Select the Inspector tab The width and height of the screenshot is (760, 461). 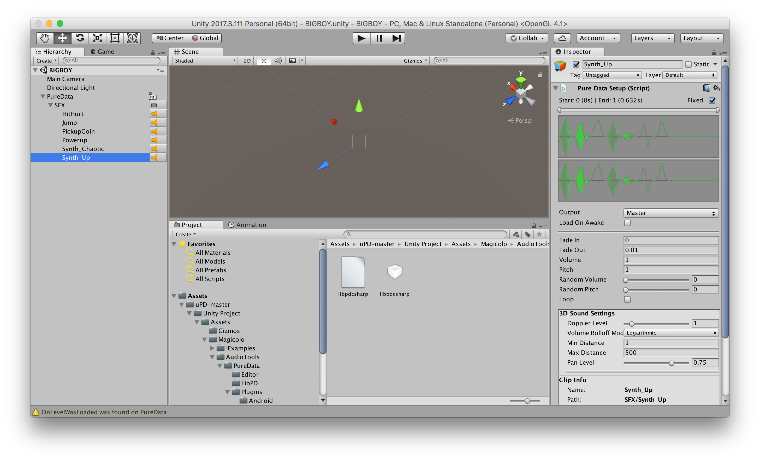[578, 52]
